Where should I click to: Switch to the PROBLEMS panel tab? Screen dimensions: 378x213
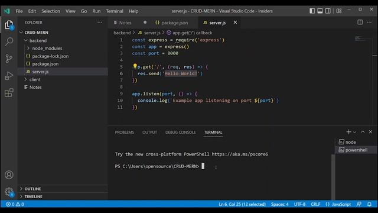point(125,133)
